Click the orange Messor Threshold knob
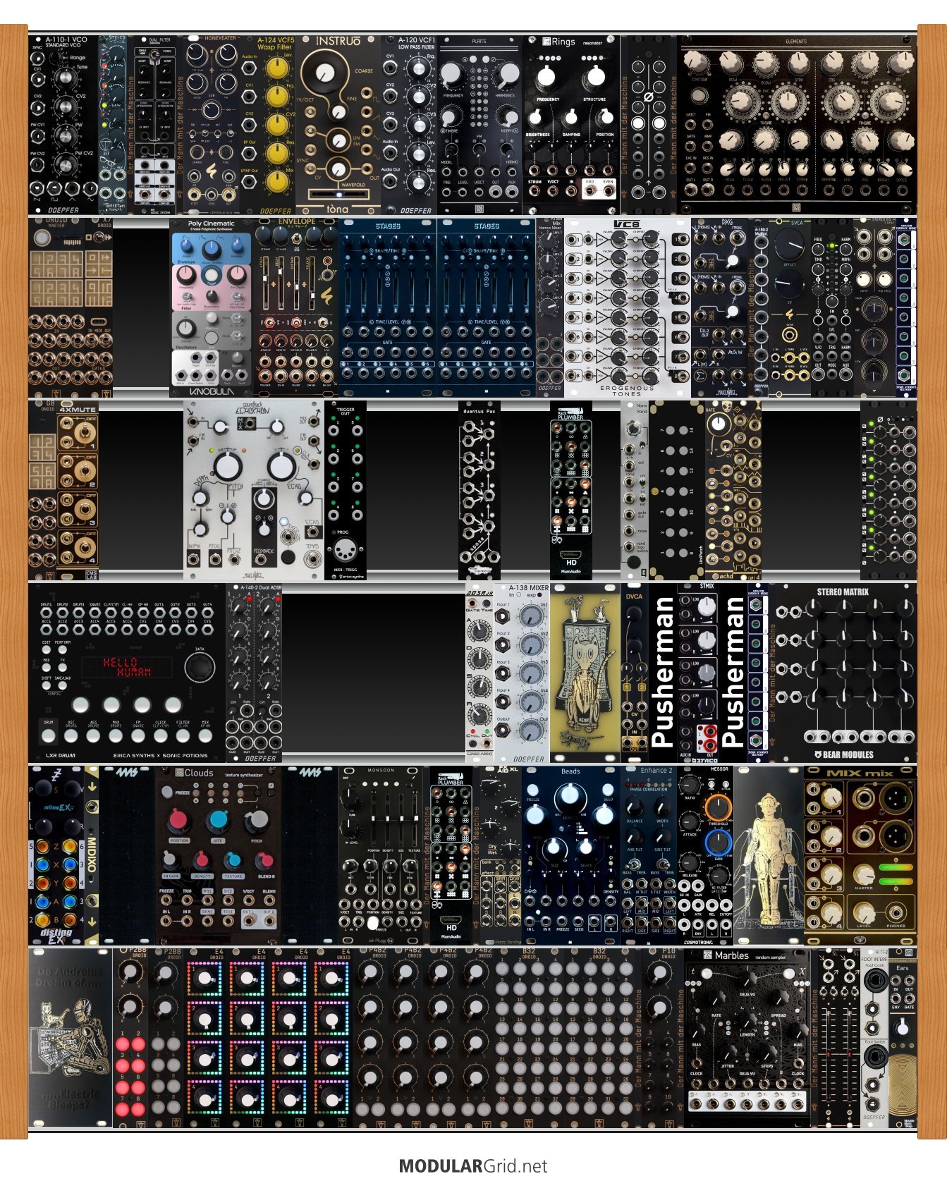This screenshot has width=947, height=1181. coord(717,807)
